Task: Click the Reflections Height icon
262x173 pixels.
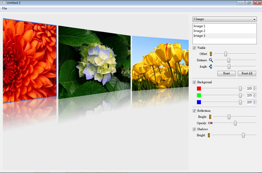Action: [x=210, y=117]
